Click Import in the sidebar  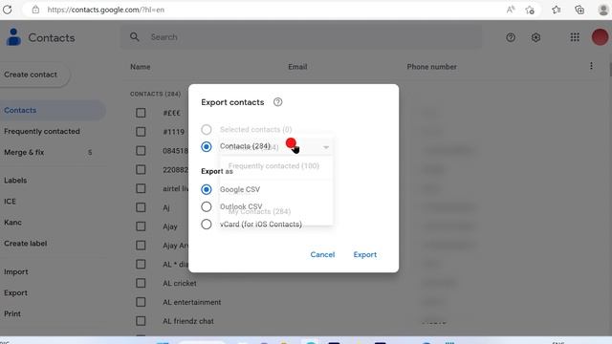(16, 271)
